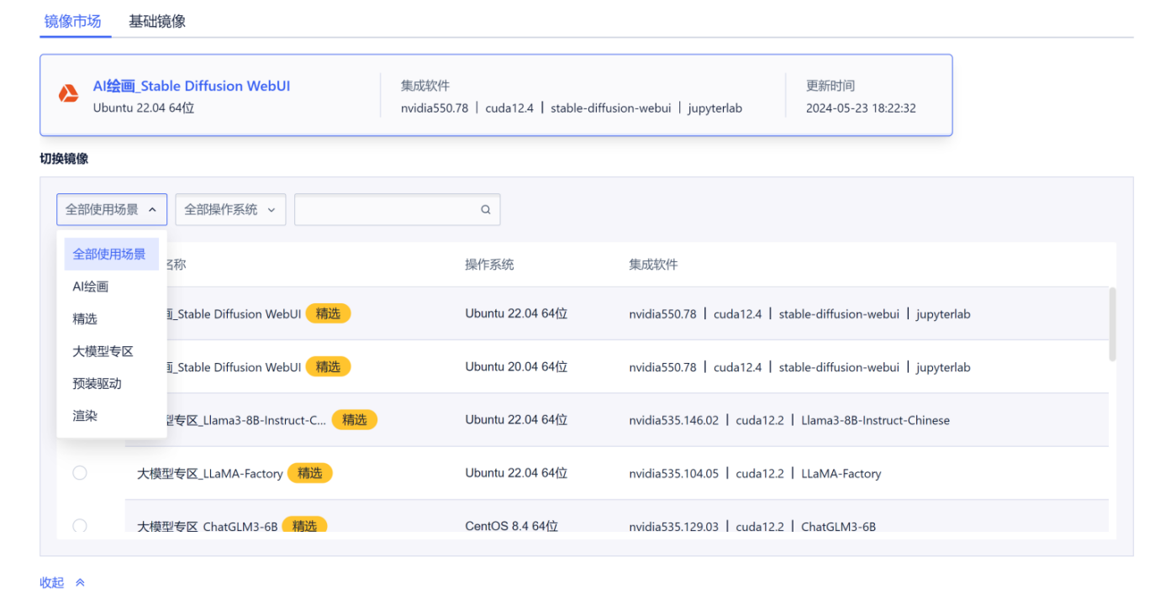
Task: Select 渲染 option in dropdown list
Action: (x=111, y=416)
